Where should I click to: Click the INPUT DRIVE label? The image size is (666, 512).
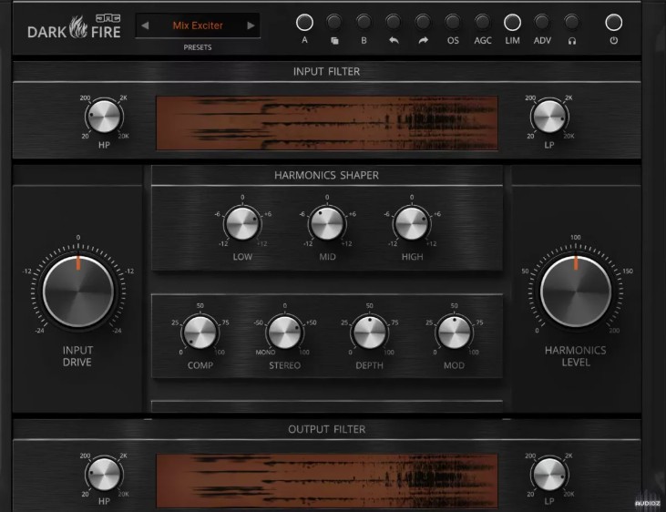click(77, 356)
